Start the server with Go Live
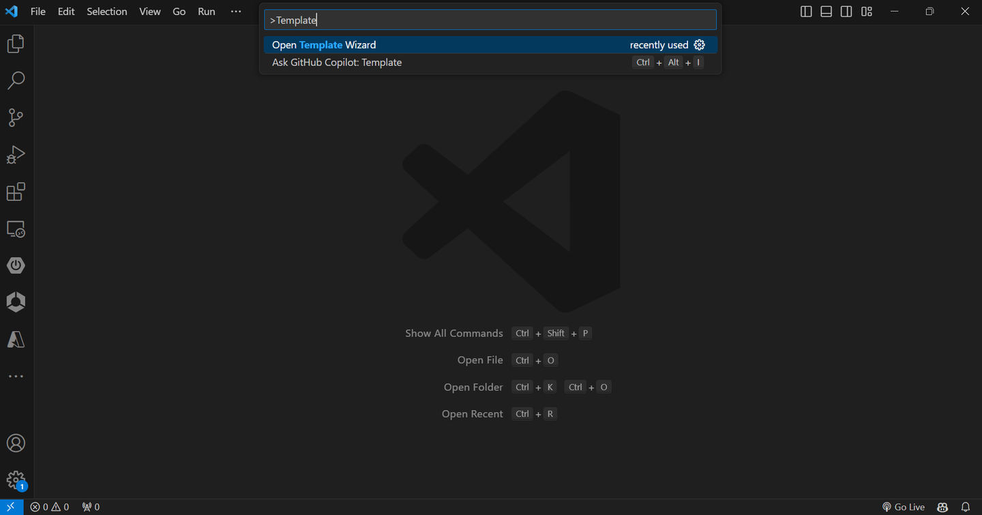 point(904,507)
